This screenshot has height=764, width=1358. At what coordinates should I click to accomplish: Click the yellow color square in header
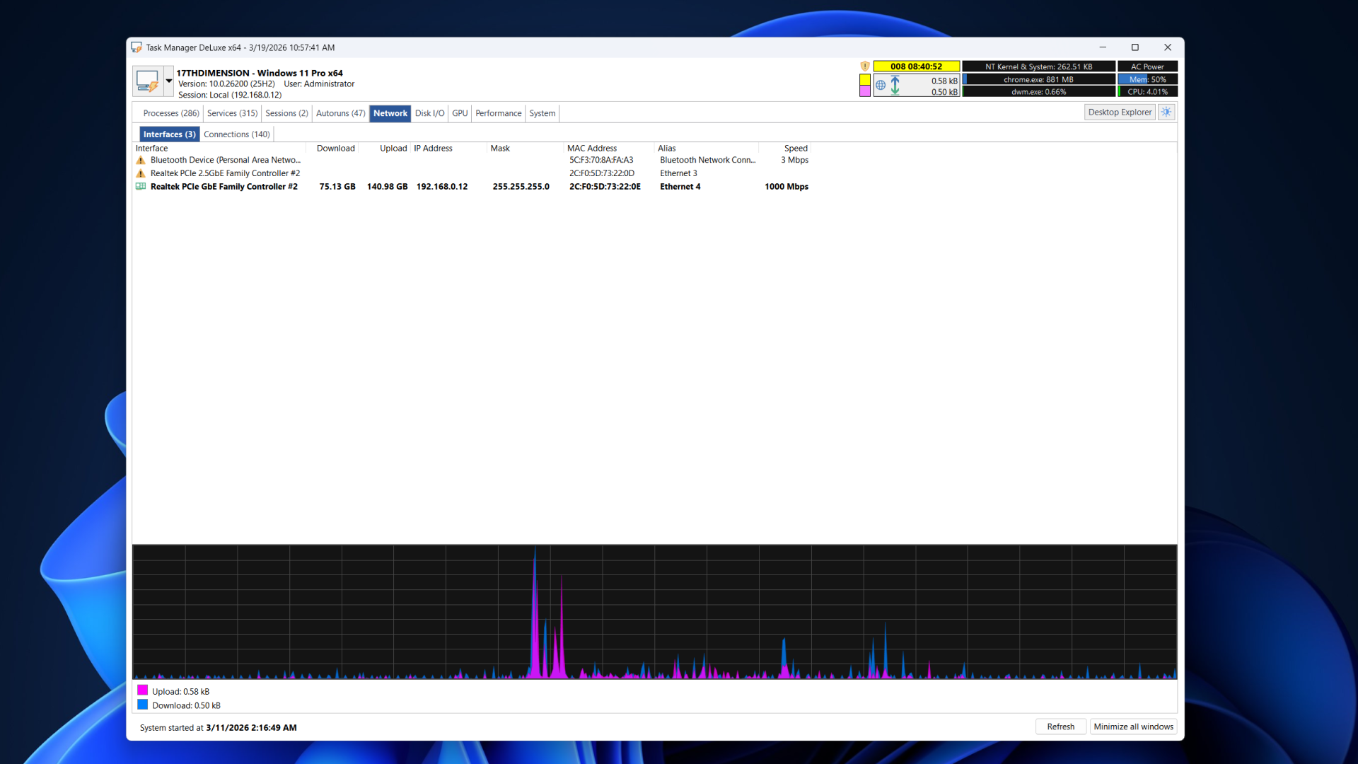tap(864, 80)
